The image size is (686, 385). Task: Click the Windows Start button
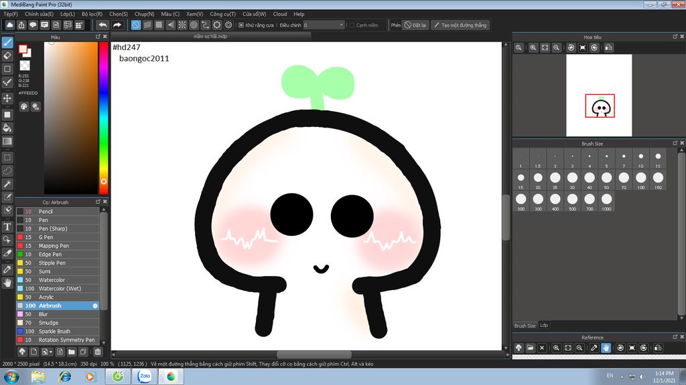coord(11,376)
